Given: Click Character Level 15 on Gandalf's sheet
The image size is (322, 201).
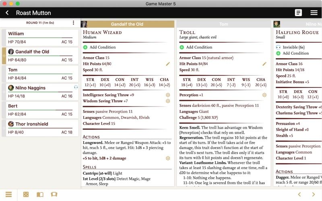Looking at the screenshot, I should [x=99, y=123].
